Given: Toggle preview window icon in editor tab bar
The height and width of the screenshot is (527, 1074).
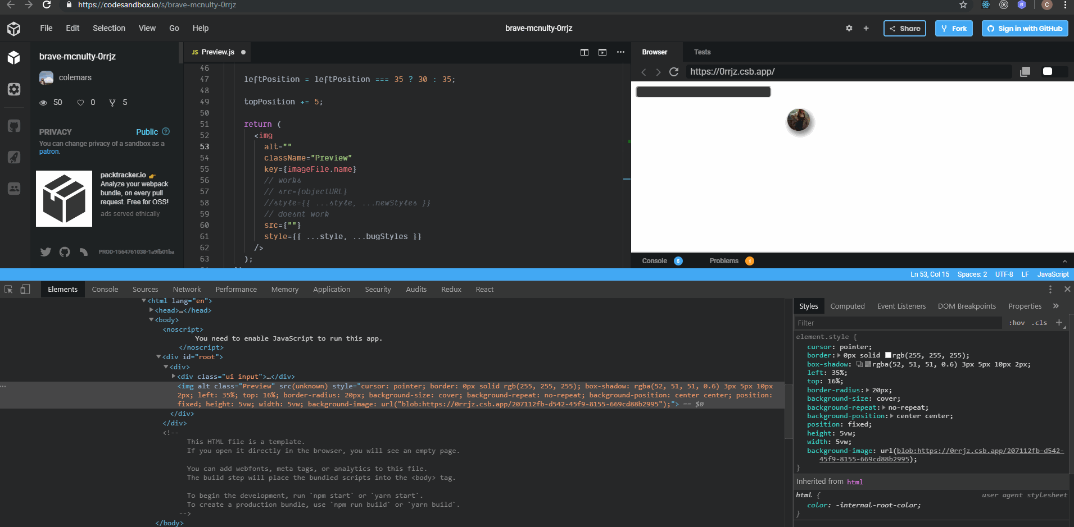Looking at the screenshot, I should [x=602, y=52].
